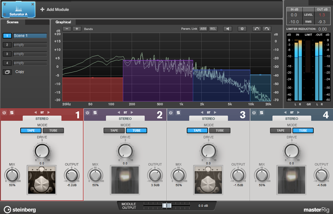Click the Module Output slider handle
The height and width of the screenshot is (214, 333).
(167, 206)
